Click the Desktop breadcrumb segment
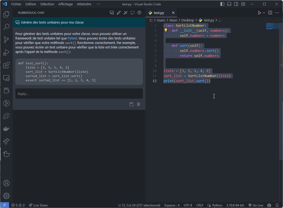The width and height of the screenshot is (283, 208). pyautogui.click(x=188, y=20)
